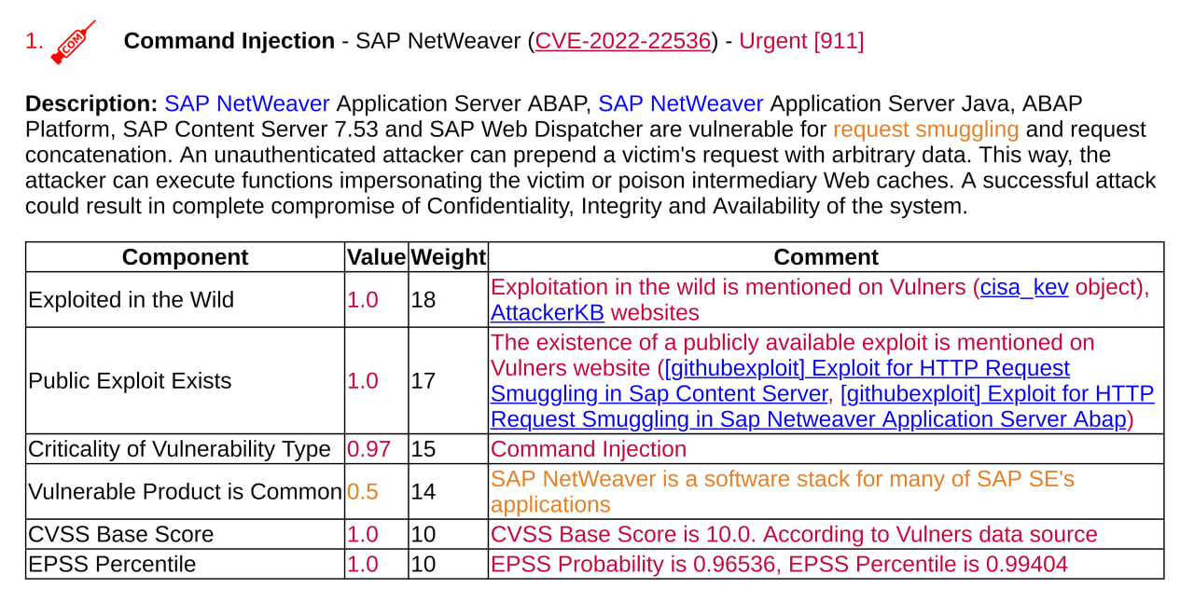Click the orange 'request smuggling' text
This screenshot has width=1194, height=602.
[925, 129]
